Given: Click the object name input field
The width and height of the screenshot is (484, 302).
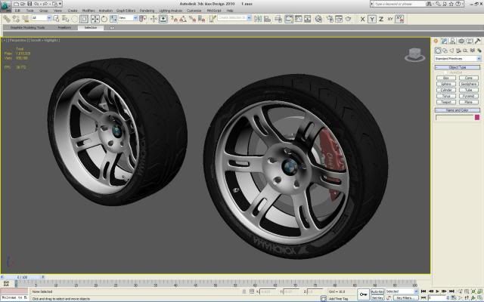Looking at the screenshot, I should 454,118.
